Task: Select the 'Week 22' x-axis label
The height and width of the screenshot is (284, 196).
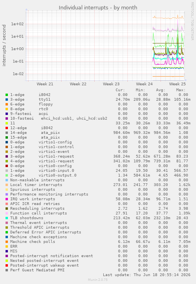Action: (x=78, y=84)
